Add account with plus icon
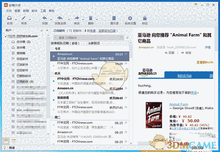 click(x=47, y=30)
